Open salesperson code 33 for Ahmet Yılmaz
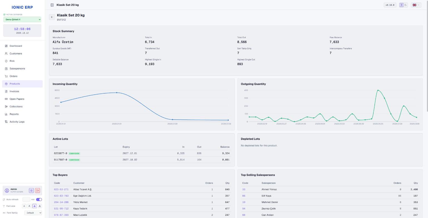Viewport: 428px width, 218px height. (244, 189)
